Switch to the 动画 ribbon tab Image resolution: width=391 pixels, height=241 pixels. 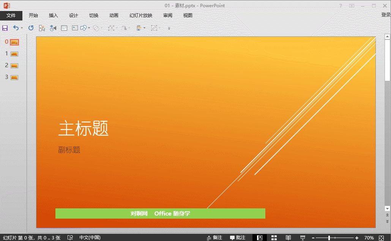coord(114,16)
